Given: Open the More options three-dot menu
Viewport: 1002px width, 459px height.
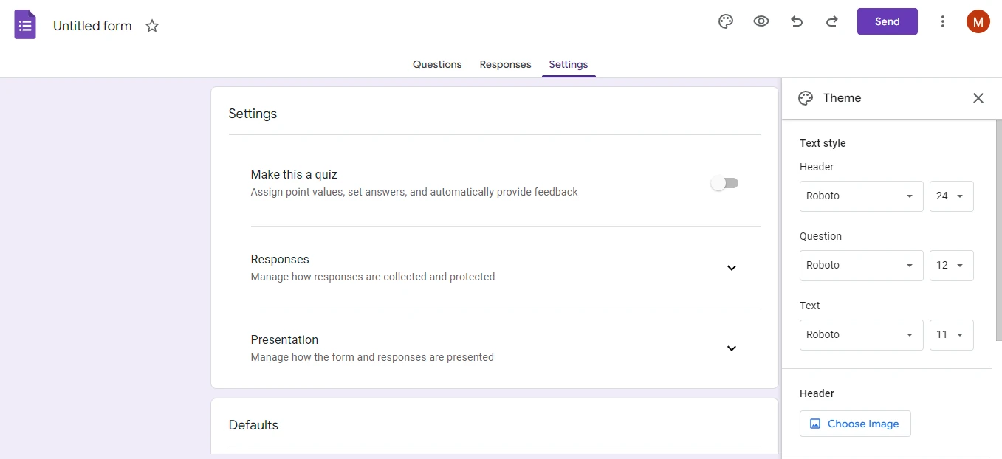Looking at the screenshot, I should pyautogui.click(x=943, y=21).
